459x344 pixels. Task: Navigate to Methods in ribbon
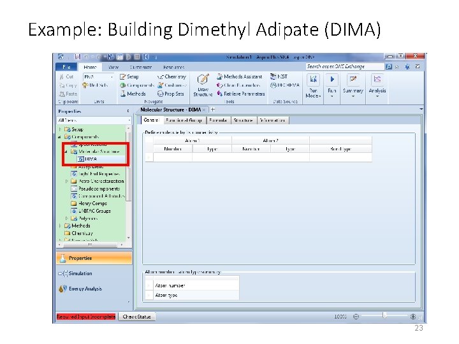[x=133, y=94]
